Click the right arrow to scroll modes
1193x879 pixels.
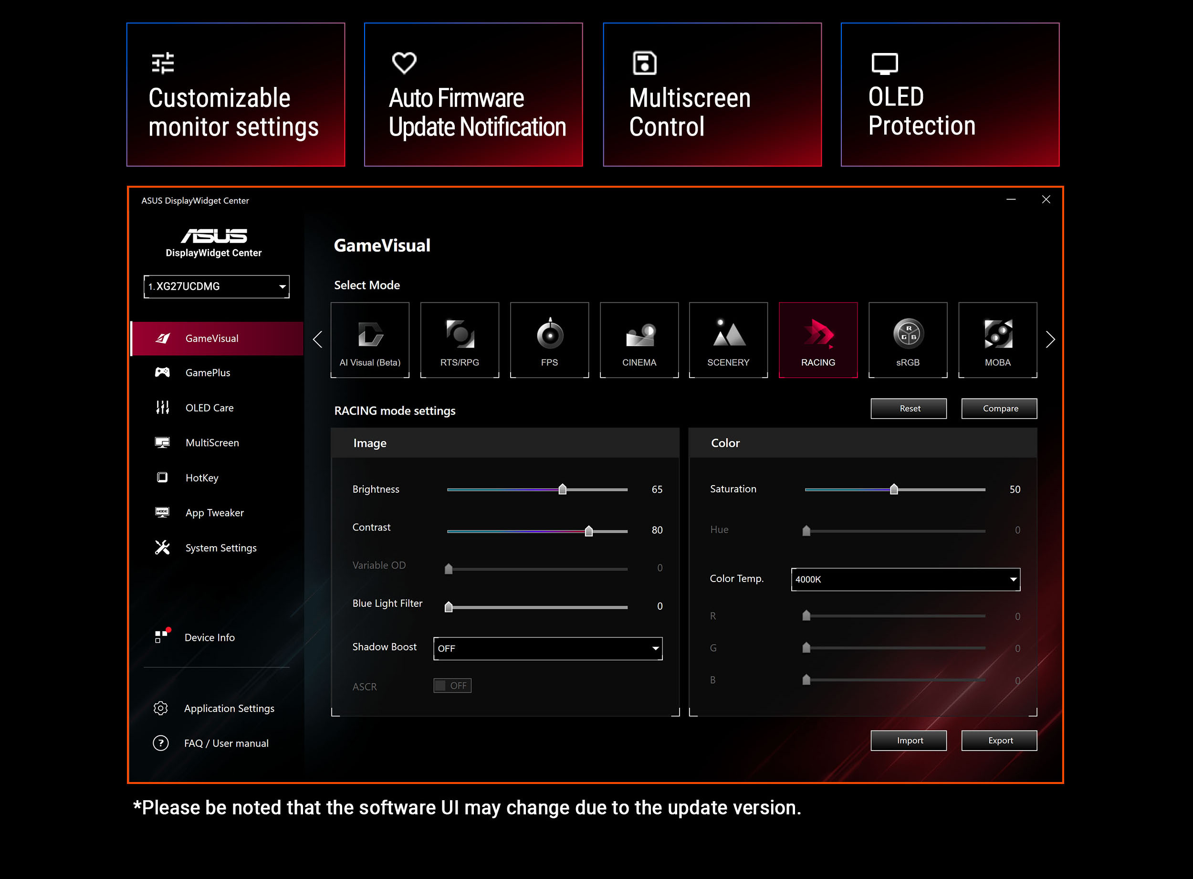pos(1050,339)
